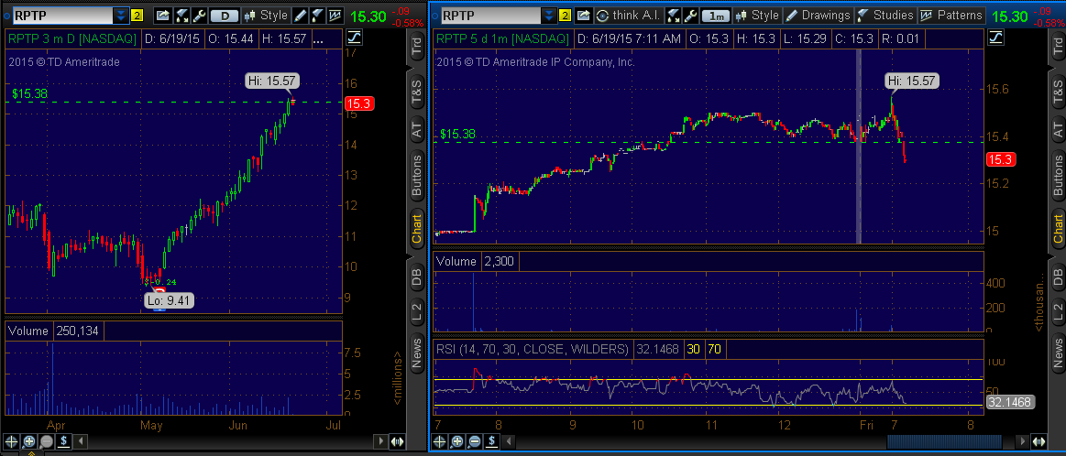Click scroll right arrow at bottom of left chart
Screen dimensions: 1066x456
[380, 441]
